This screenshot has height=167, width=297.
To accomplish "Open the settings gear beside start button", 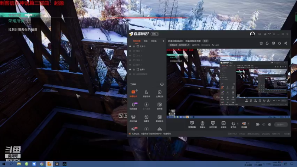I will point(270,124).
